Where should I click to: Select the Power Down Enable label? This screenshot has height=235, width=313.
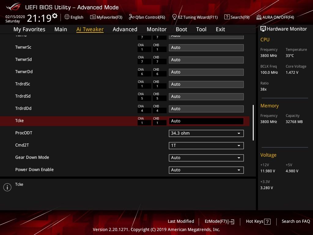click(x=35, y=170)
